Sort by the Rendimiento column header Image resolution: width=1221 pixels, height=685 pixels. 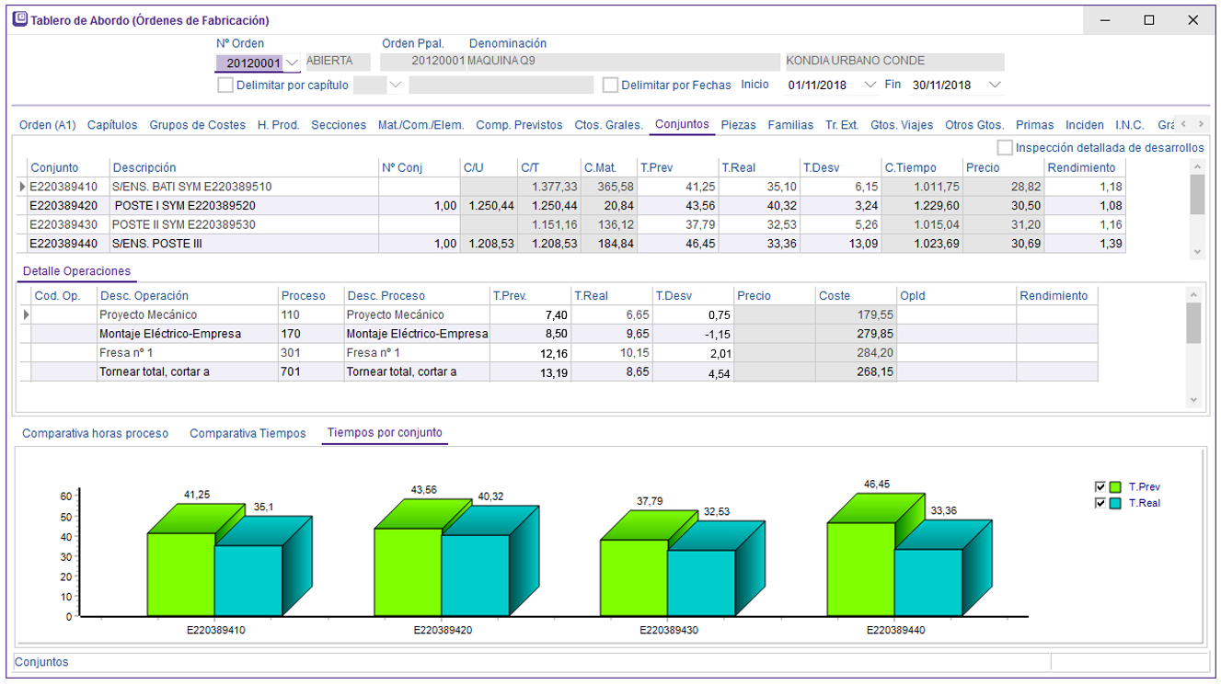click(1081, 167)
